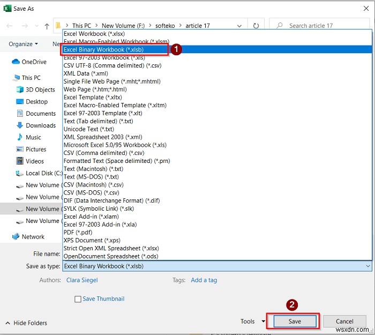Click article 17 in the address path

(x=198, y=26)
